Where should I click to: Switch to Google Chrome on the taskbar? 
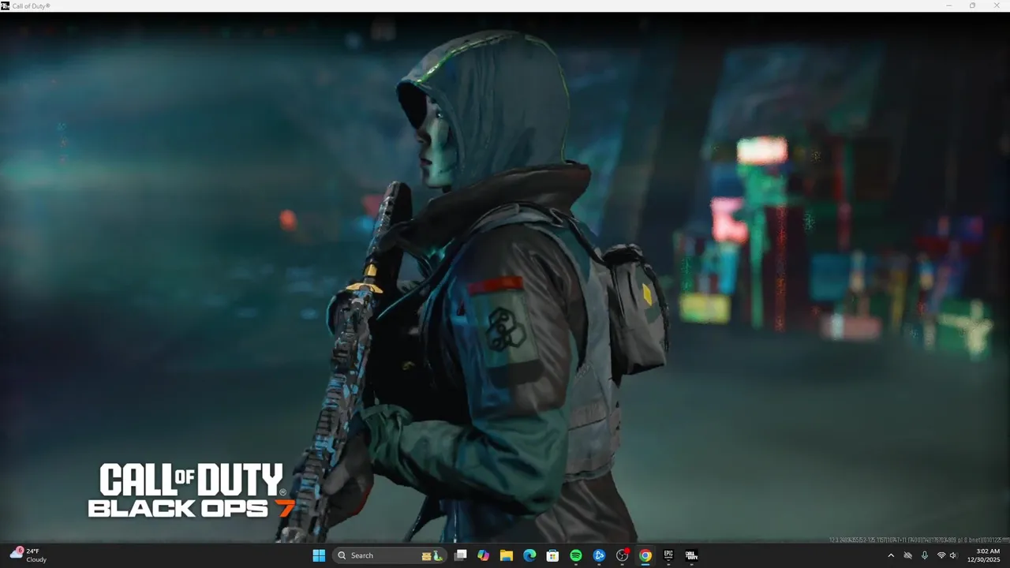tap(645, 555)
